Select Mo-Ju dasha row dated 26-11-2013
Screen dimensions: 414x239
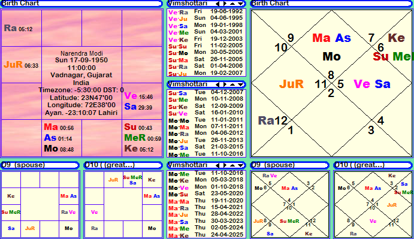pyautogui.click(x=206, y=141)
